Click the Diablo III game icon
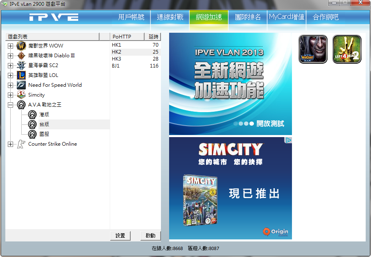The image size is (371, 257). click(21, 56)
